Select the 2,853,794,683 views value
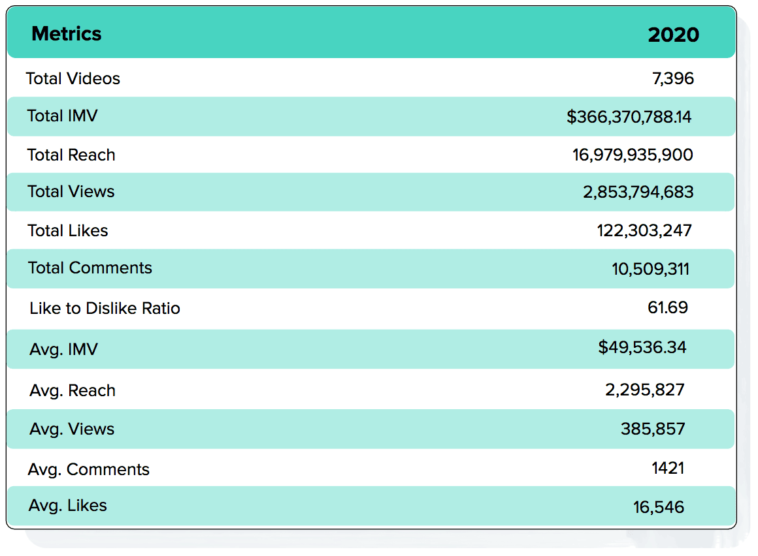 (x=638, y=193)
